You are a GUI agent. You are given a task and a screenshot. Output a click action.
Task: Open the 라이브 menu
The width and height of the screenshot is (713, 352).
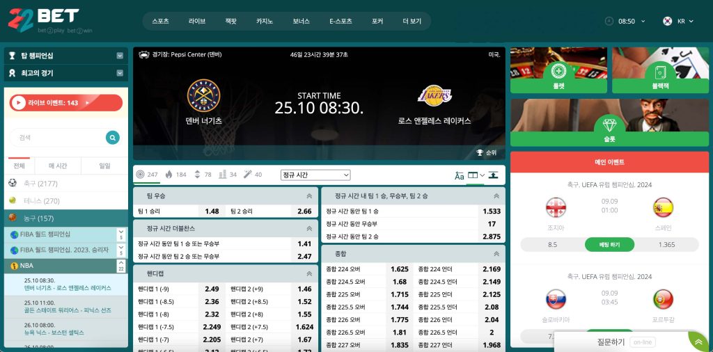tap(197, 21)
